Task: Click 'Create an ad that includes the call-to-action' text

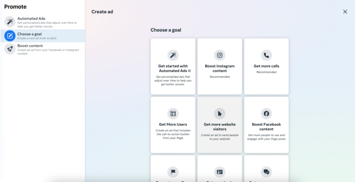Action: (x=173, y=134)
